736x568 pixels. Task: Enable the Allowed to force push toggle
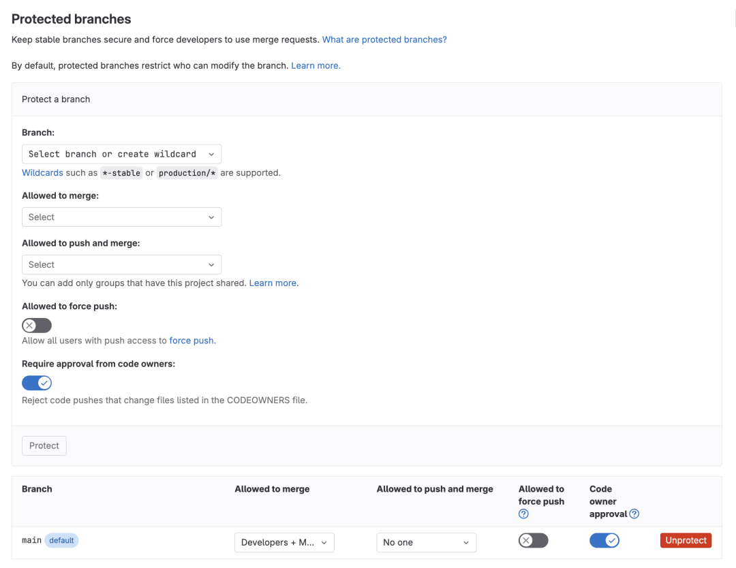(x=37, y=325)
